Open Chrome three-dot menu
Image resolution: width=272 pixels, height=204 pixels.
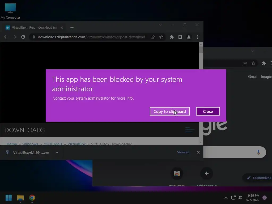pyautogui.click(x=197, y=37)
